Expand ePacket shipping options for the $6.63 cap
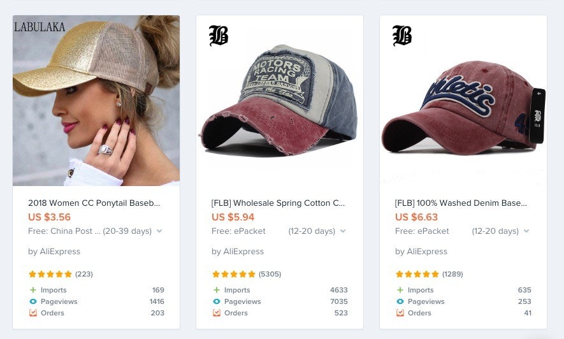The height and width of the screenshot is (339, 564). [526, 231]
